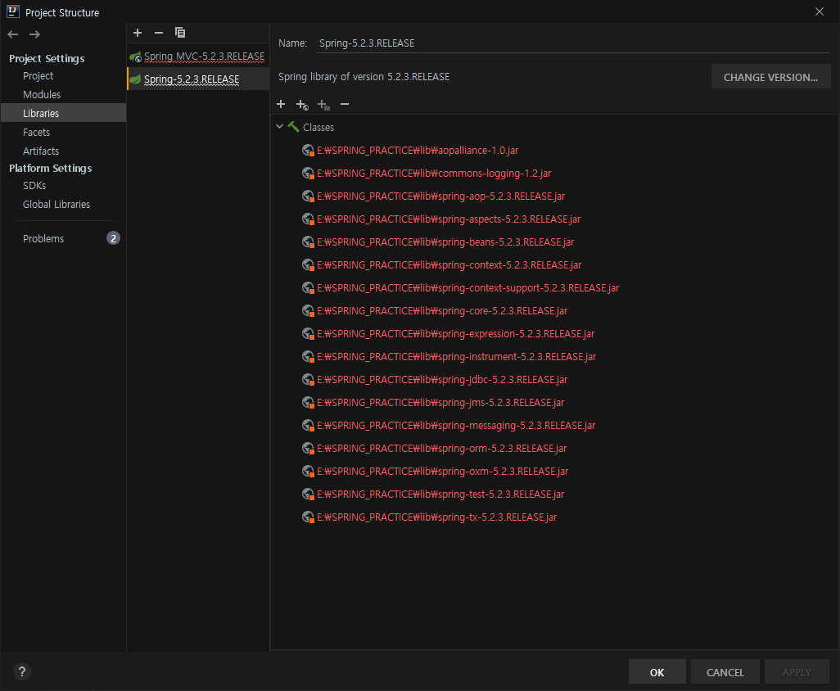Click the Exclude roots icon

[x=323, y=105]
